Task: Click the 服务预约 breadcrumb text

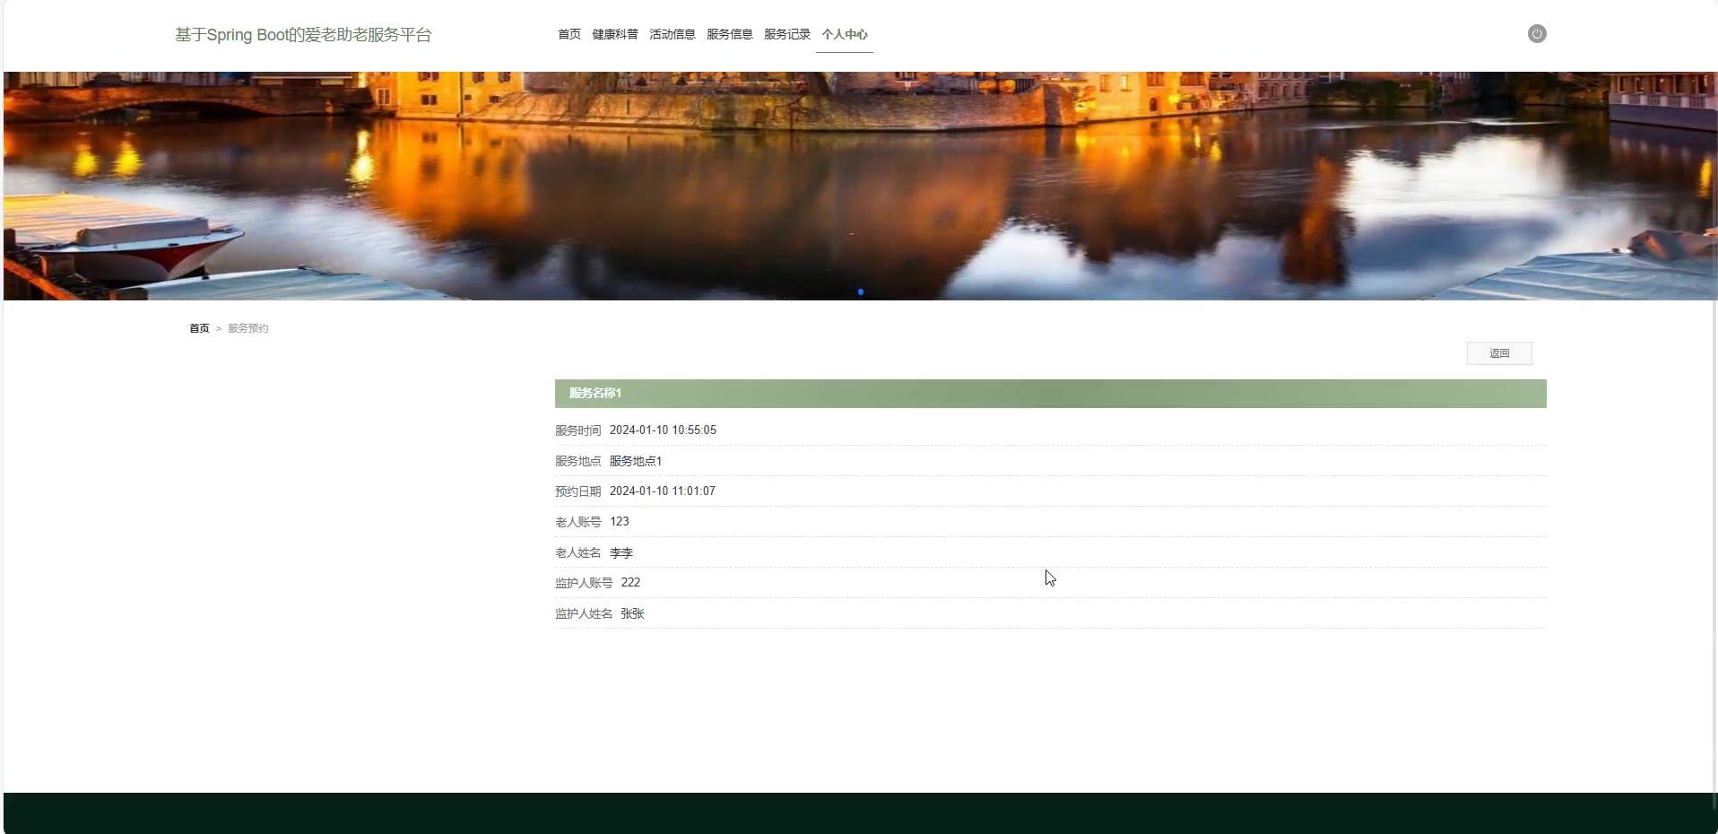Action: (x=248, y=328)
